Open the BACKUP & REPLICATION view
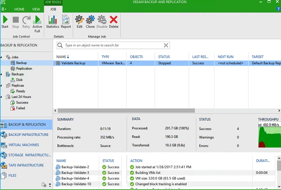This screenshot has height=190, width=281. [x=26, y=124]
